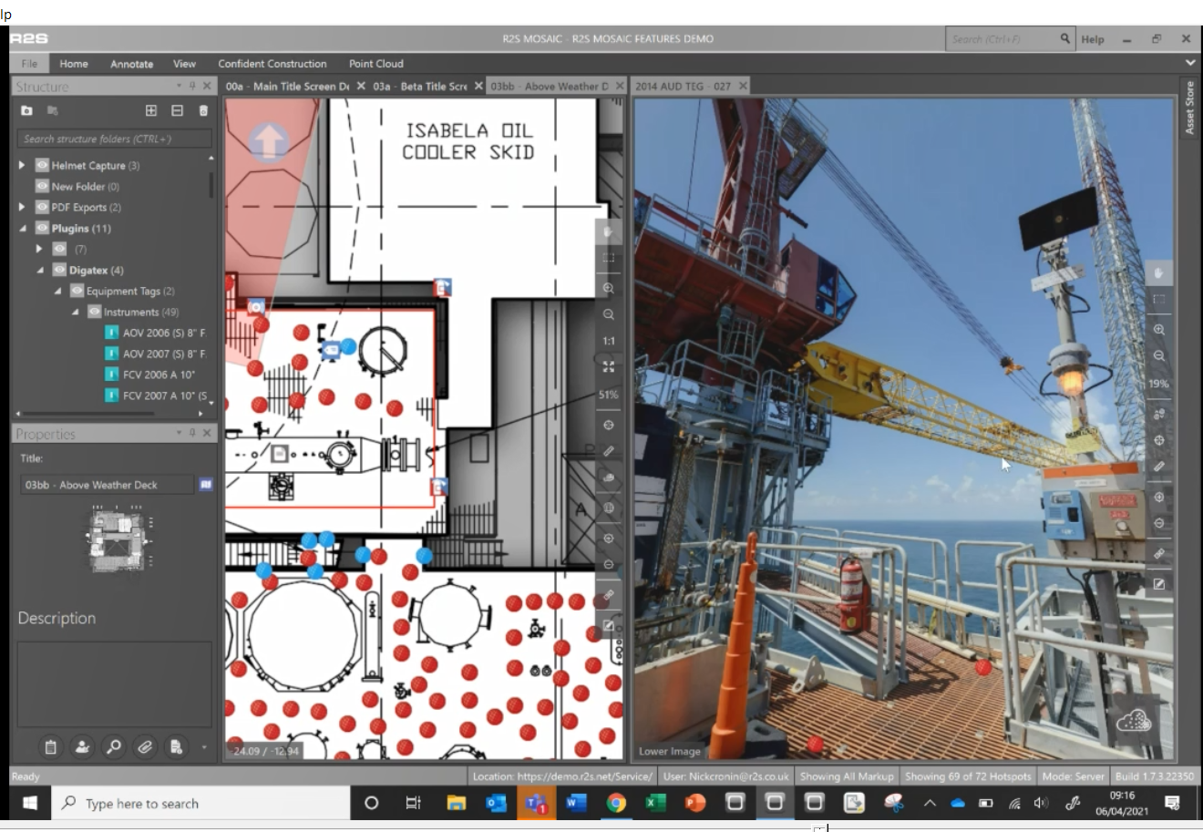1203x832 pixels.
Task: Click the link tool in photo viewer toolbar
Action: coord(1158,554)
